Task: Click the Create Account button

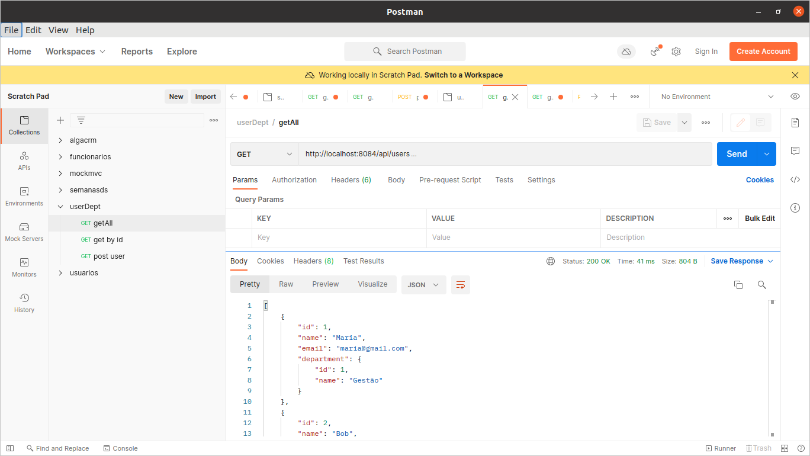Action: pyautogui.click(x=763, y=52)
